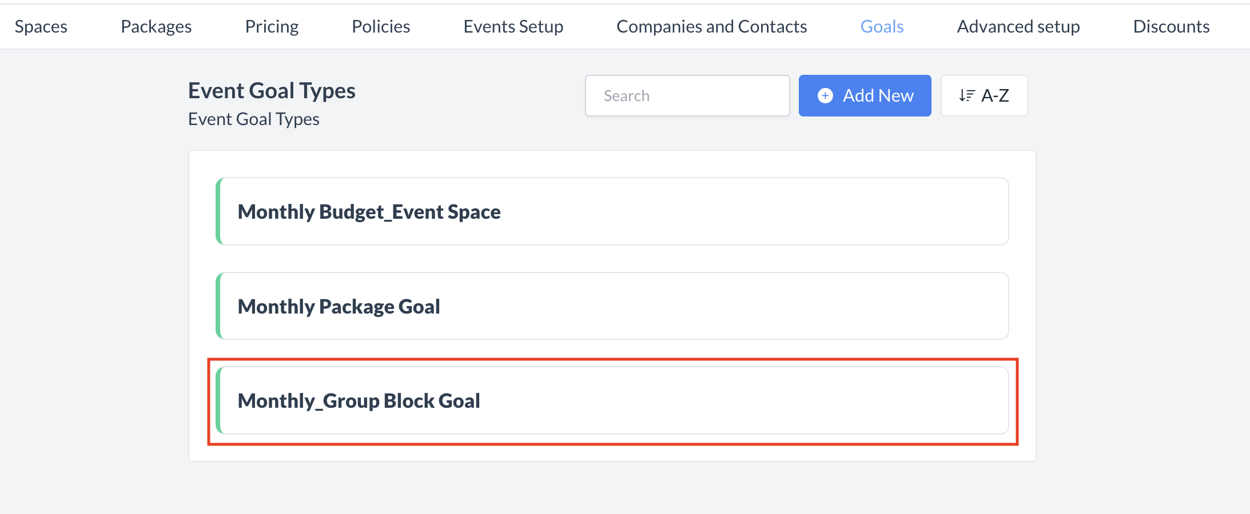
Task: Open the Pricing tab
Action: tap(272, 26)
